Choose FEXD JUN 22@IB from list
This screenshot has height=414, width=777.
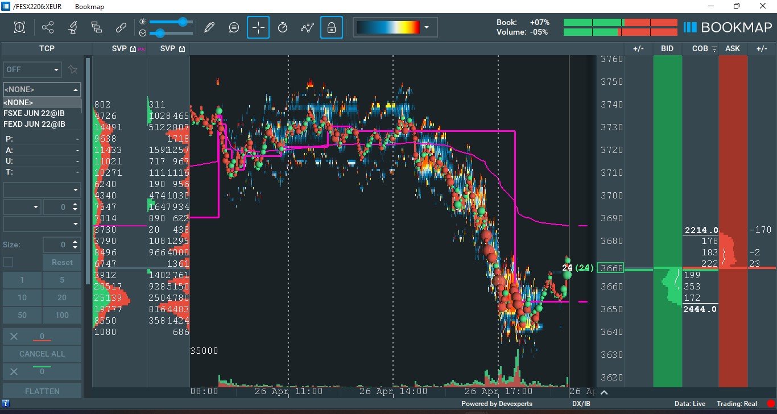(34, 124)
